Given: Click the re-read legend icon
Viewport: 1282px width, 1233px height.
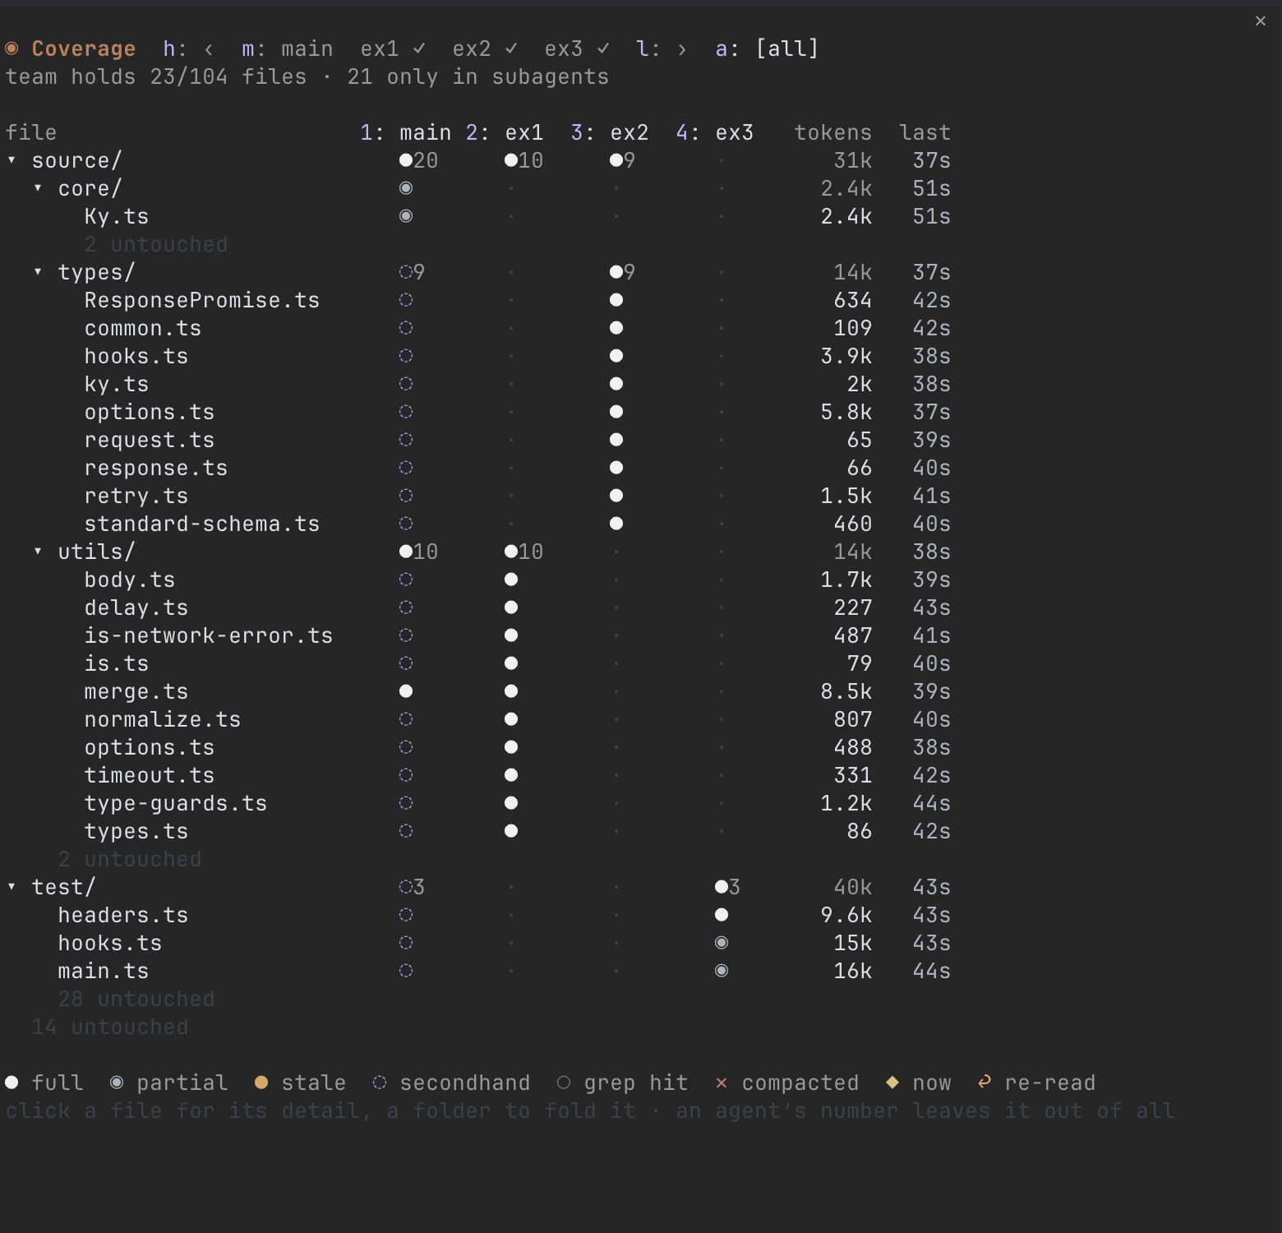Looking at the screenshot, I should pos(985,1083).
